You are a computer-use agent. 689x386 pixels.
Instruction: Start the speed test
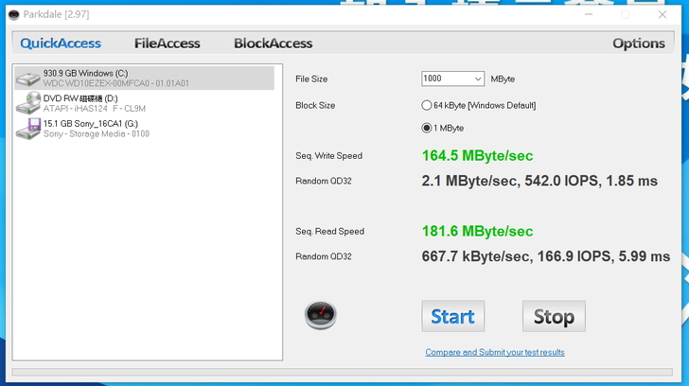point(453,316)
